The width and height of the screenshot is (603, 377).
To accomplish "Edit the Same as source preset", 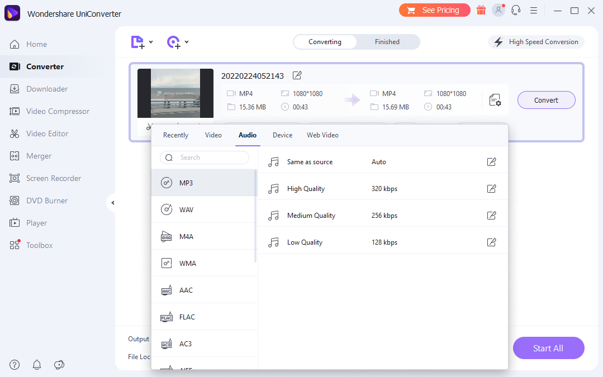I will click(x=491, y=162).
